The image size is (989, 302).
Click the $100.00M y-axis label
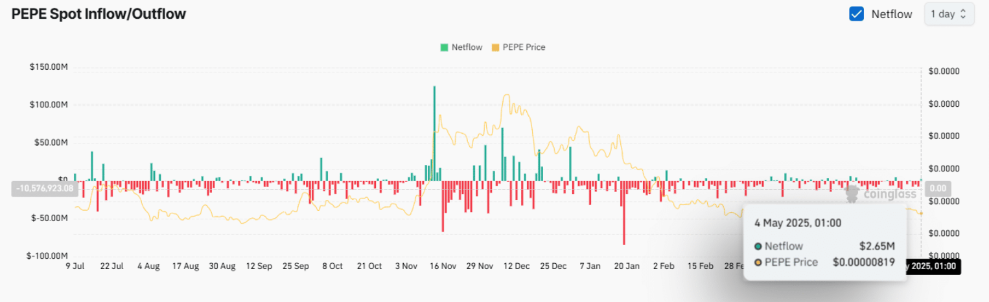49,105
